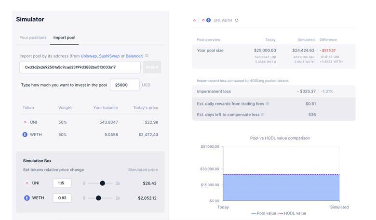Click WETH simulated price $2,052.12
376x220 pixels.
[147, 198]
